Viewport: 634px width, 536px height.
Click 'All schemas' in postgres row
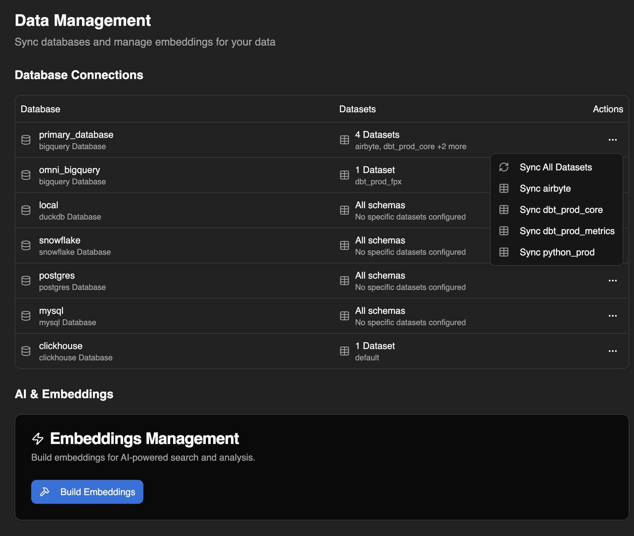pyautogui.click(x=380, y=275)
